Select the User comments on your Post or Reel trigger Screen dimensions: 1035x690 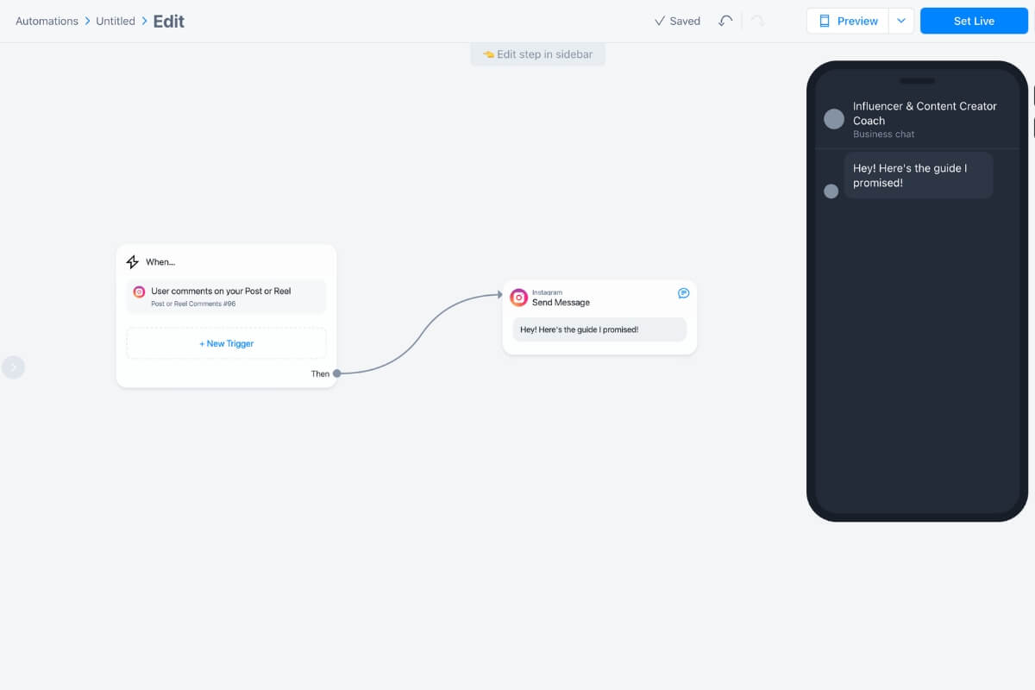tap(225, 296)
